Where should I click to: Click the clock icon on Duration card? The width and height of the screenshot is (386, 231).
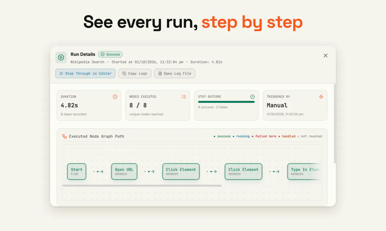[115, 97]
